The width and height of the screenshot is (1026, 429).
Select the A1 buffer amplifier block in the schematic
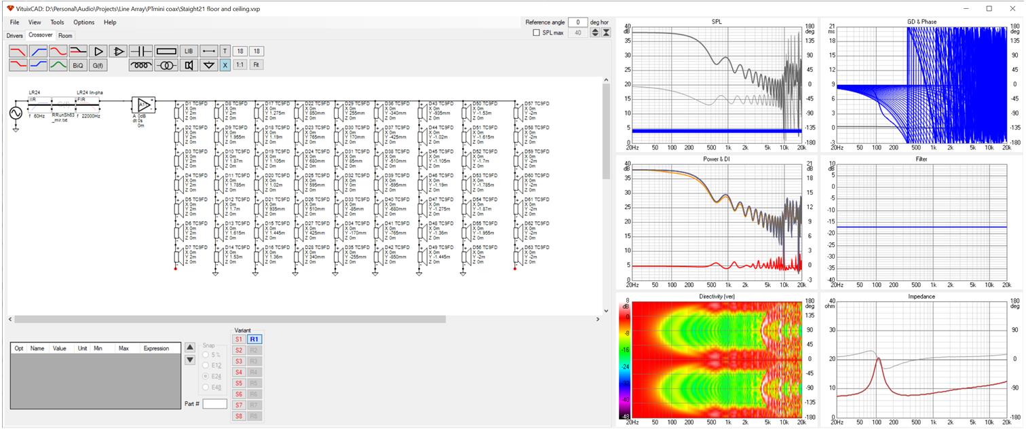144,105
